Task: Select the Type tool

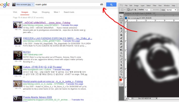Action: (121, 62)
